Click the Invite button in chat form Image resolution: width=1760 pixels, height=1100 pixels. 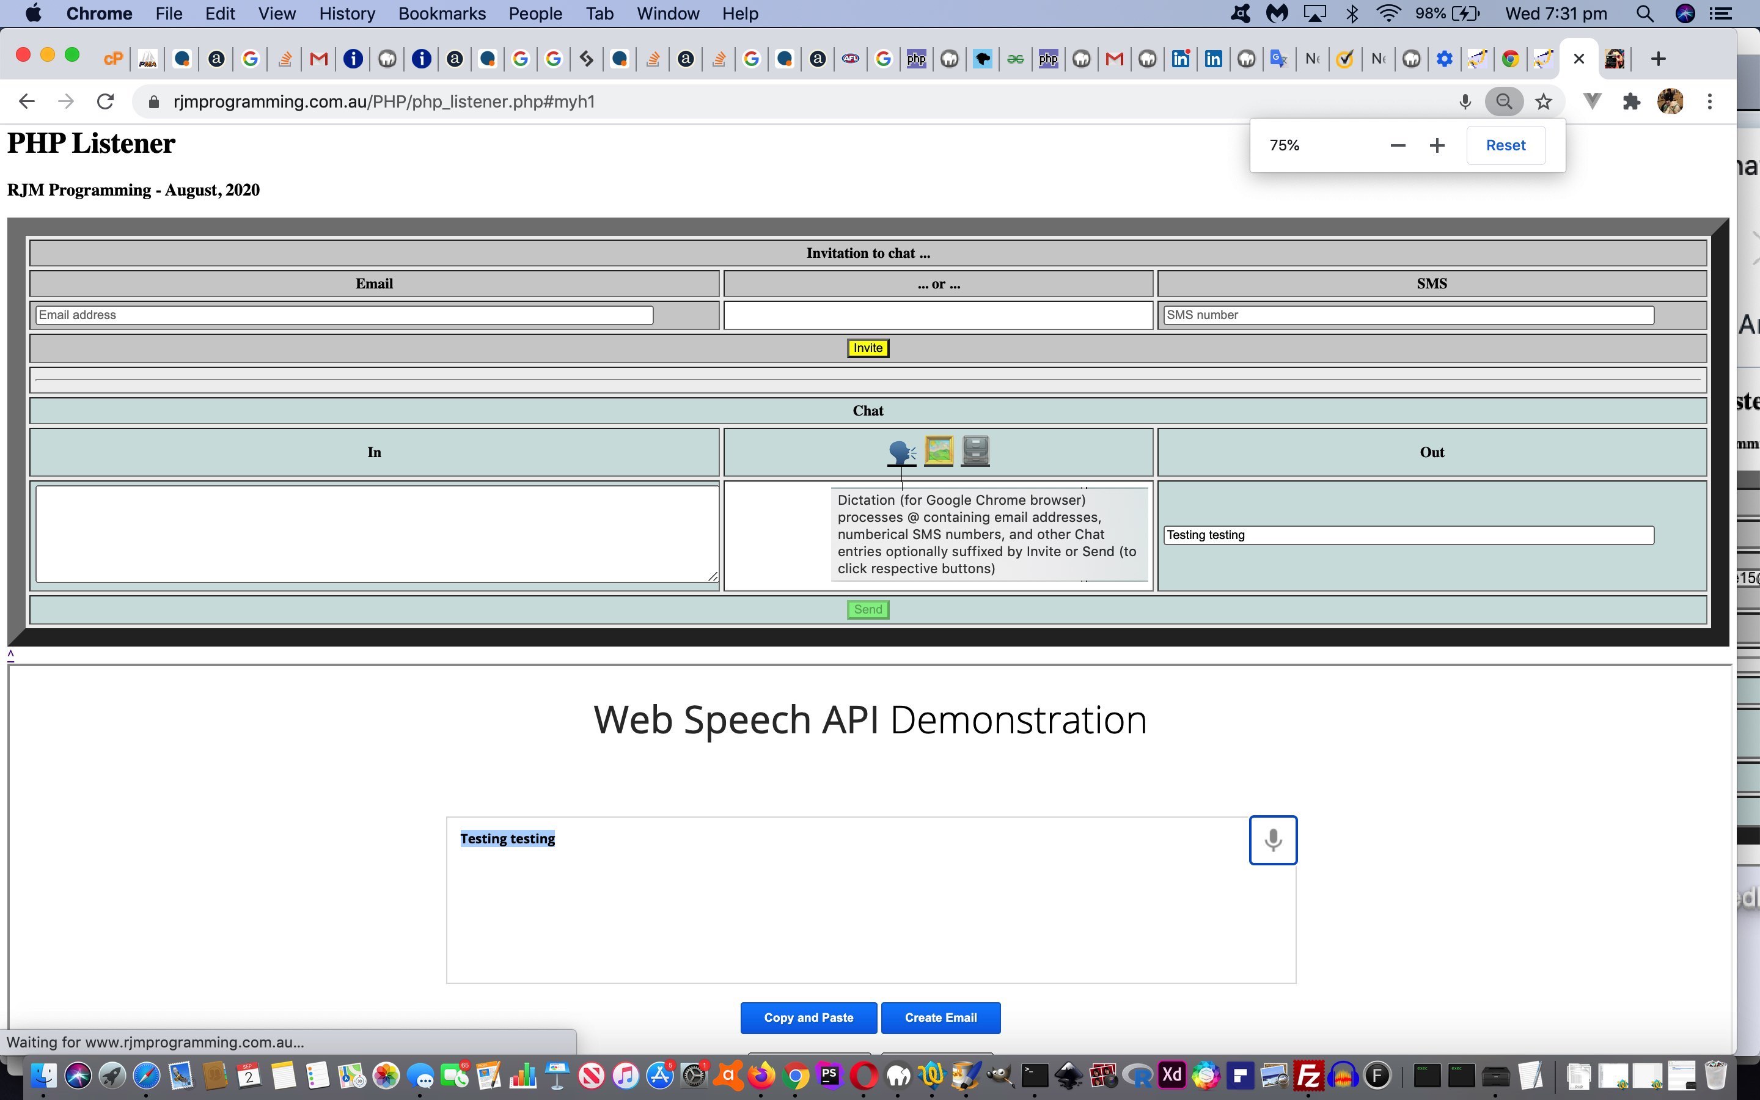[x=868, y=346]
